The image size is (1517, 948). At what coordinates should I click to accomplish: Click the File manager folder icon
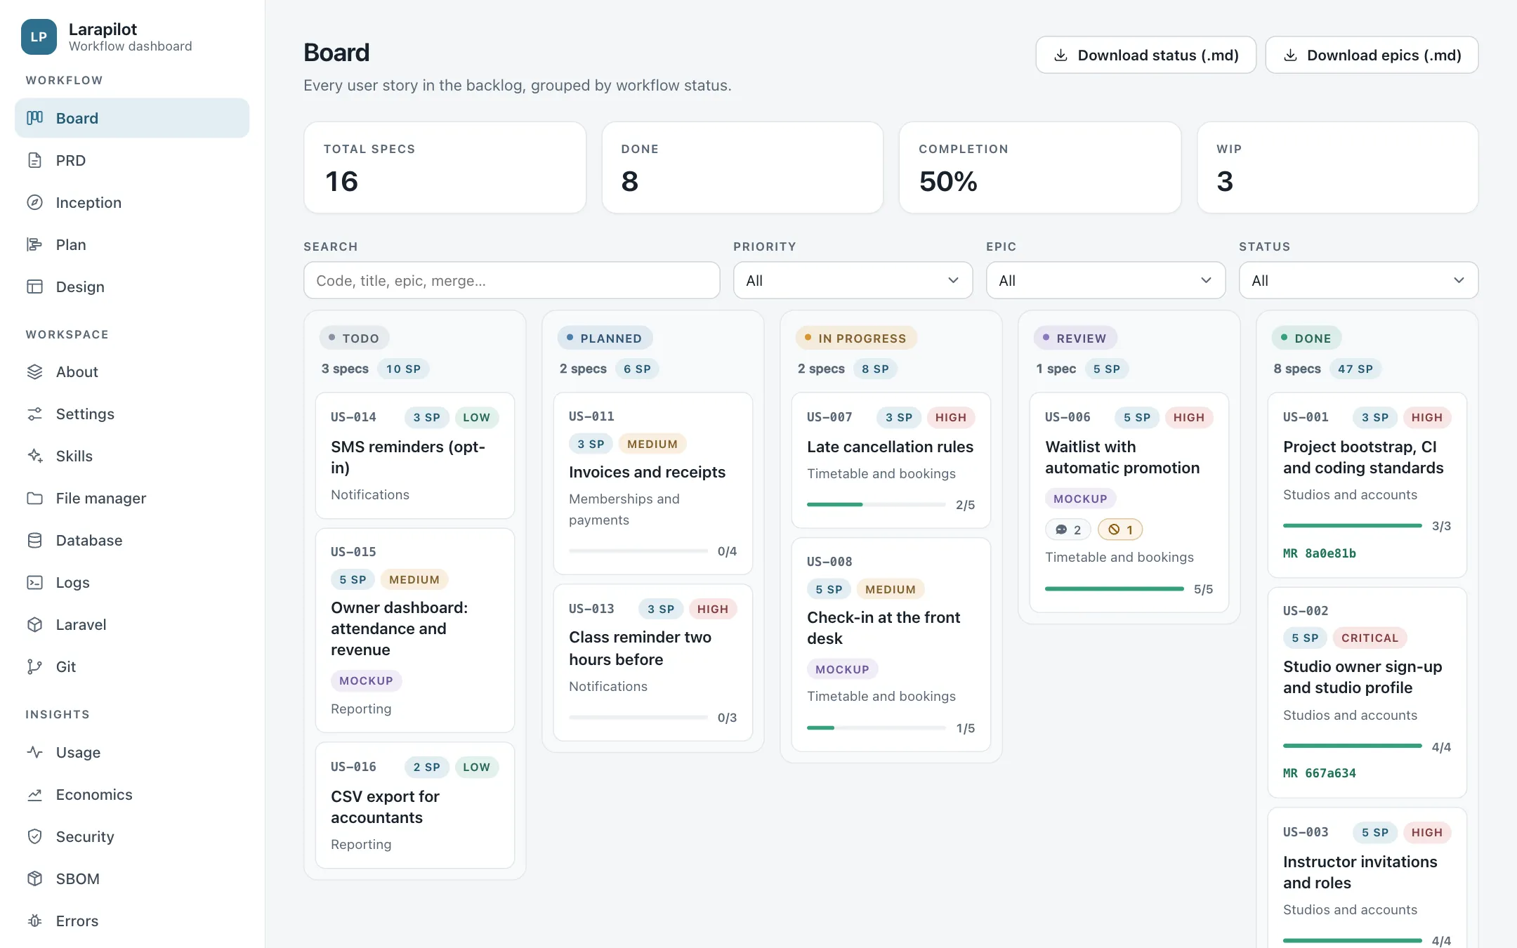click(x=35, y=498)
